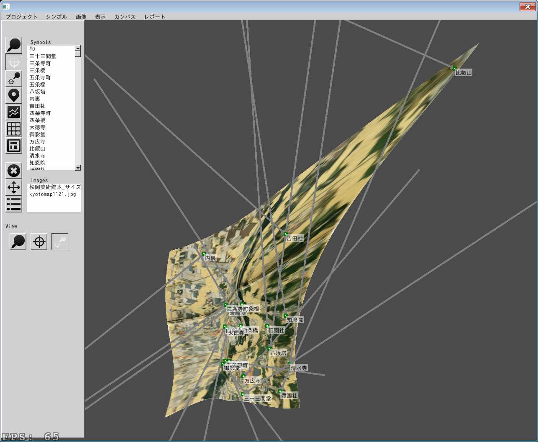This screenshot has height=442, width=538.
Task: Click the 大徳寺 marker on canvas
Action: point(226,329)
